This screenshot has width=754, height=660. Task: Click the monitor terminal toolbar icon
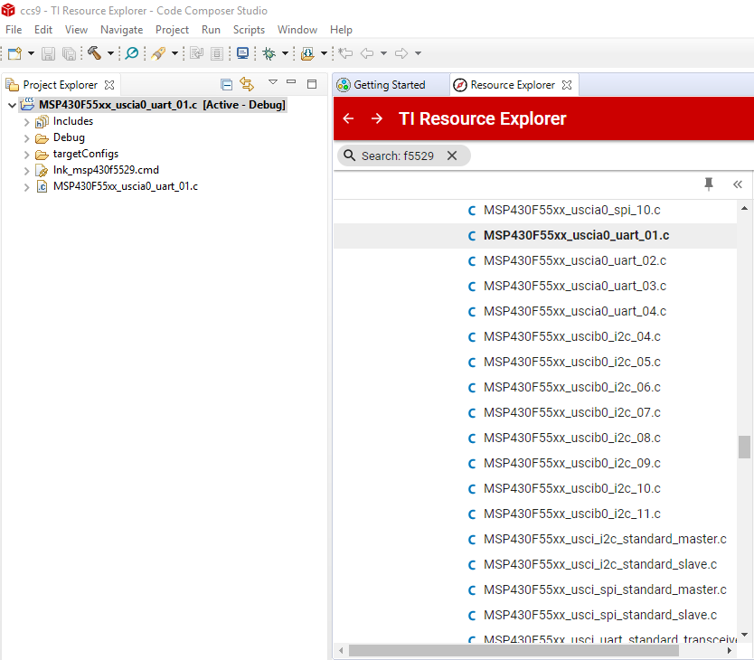coord(243,53)
